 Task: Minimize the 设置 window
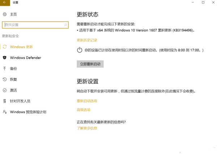[193, 3]
